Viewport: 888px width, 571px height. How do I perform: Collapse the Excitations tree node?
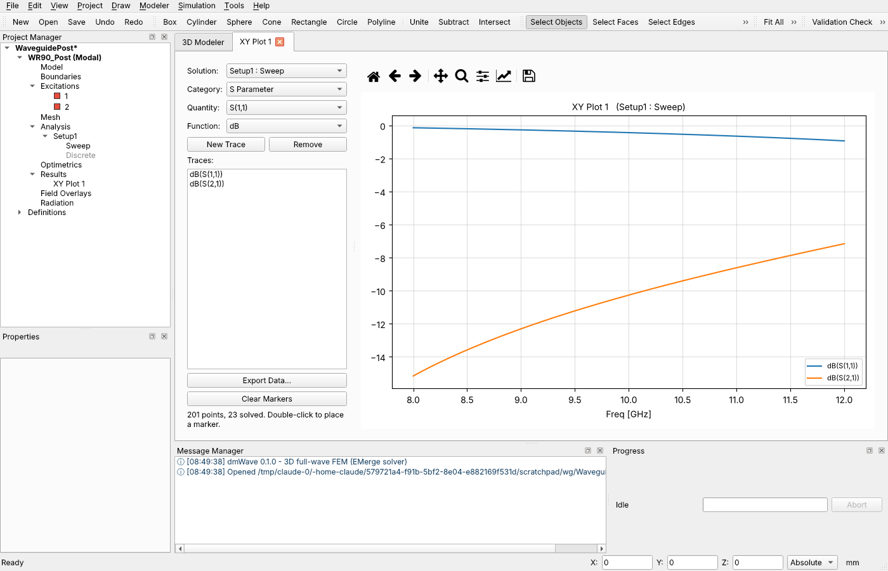tap(32, 86)
